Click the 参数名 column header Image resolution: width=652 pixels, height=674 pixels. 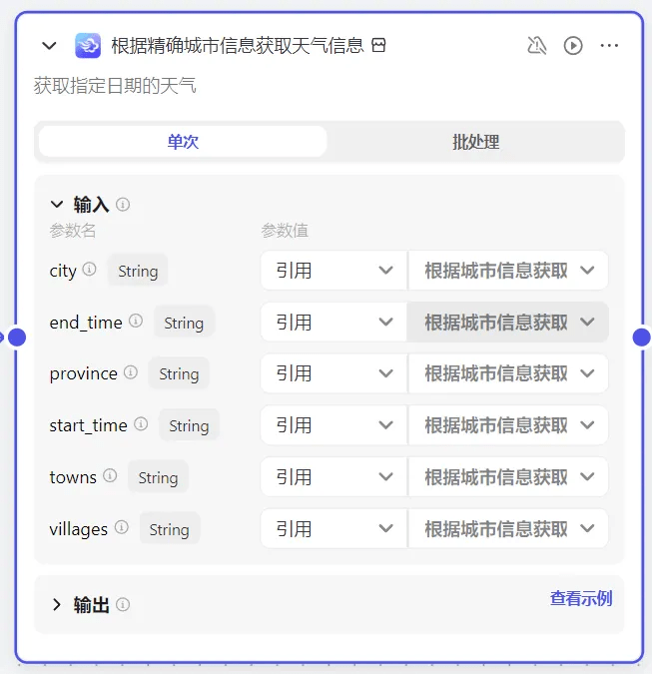pos(73,231)
